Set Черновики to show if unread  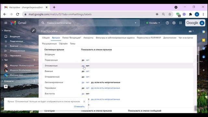pyautogui.click(x=105, y=88)
